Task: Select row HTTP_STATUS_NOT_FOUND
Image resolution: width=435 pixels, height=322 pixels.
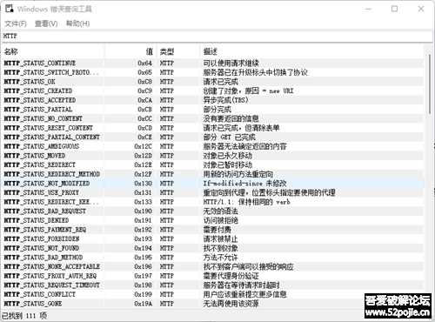Action: coord(213,248)
